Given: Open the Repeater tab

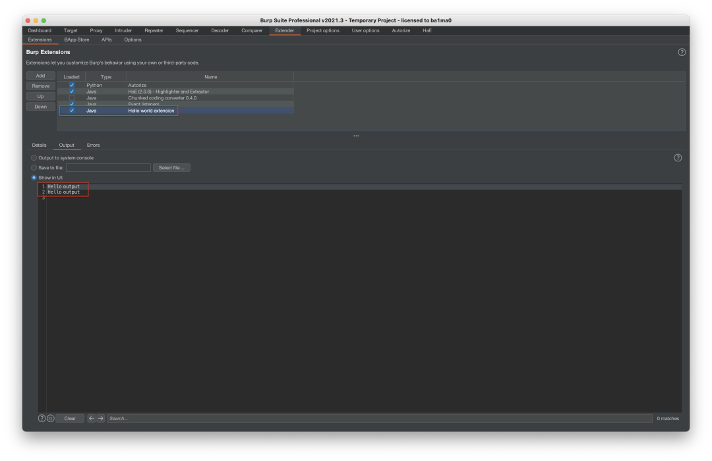Looking at the screenshot, I should tap(154, 30).
